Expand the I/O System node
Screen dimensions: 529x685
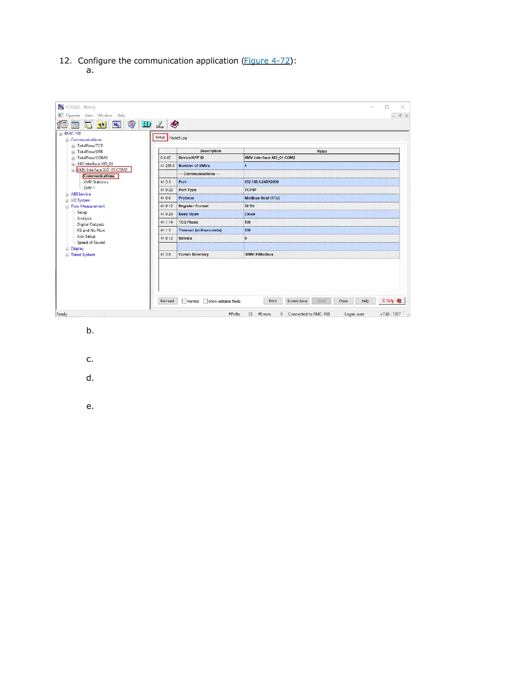[67, 201]
